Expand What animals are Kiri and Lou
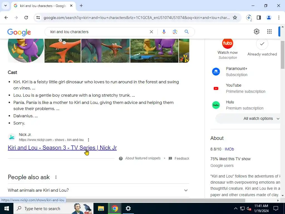 (99, 190)
